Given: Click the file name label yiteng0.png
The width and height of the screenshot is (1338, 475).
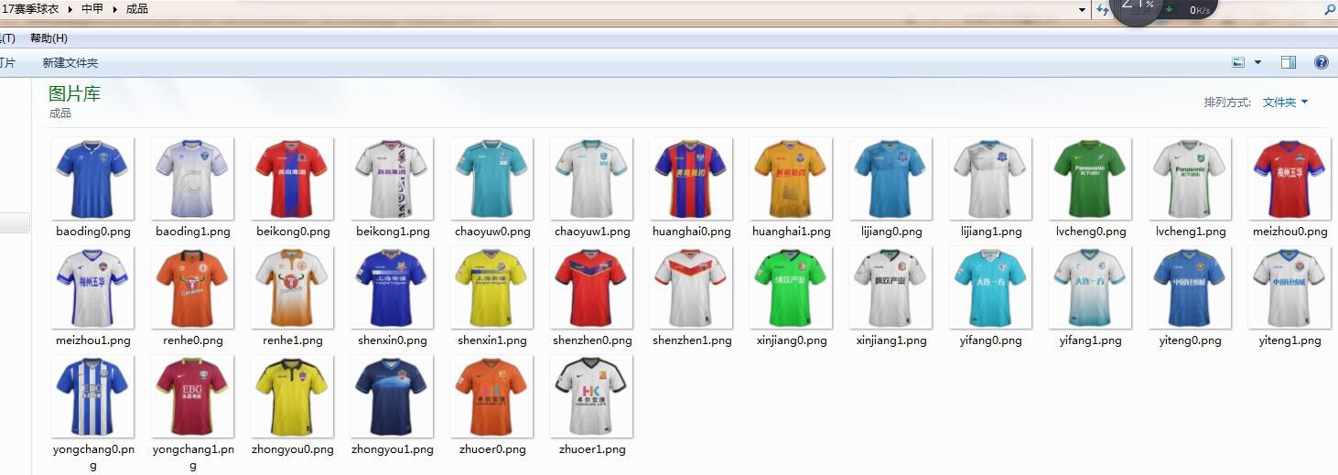Looking at the screenshot, I should [x=1190, y=340].
